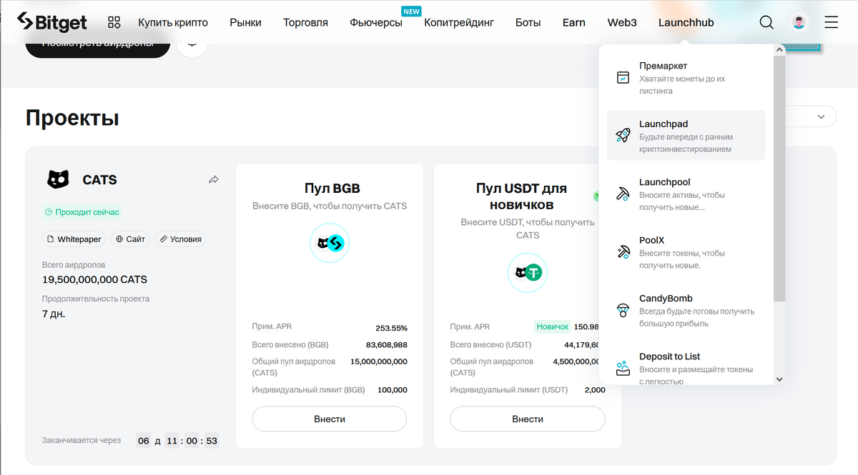Open Копитрейдинг menu
858x475 pixels.
pyautogui.click(x=459, y=22)
